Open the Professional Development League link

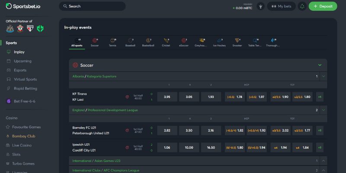[112, 110]
